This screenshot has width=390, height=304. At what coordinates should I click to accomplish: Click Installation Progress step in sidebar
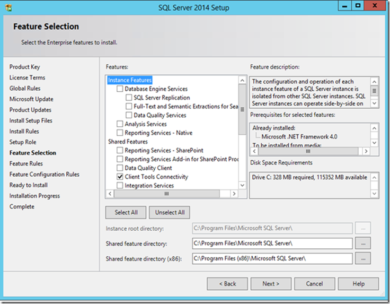pyautogui.click(x=34, y=196)
